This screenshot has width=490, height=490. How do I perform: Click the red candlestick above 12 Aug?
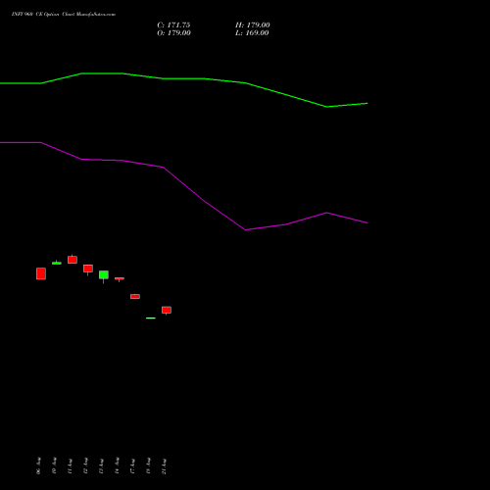click(88, 269)
